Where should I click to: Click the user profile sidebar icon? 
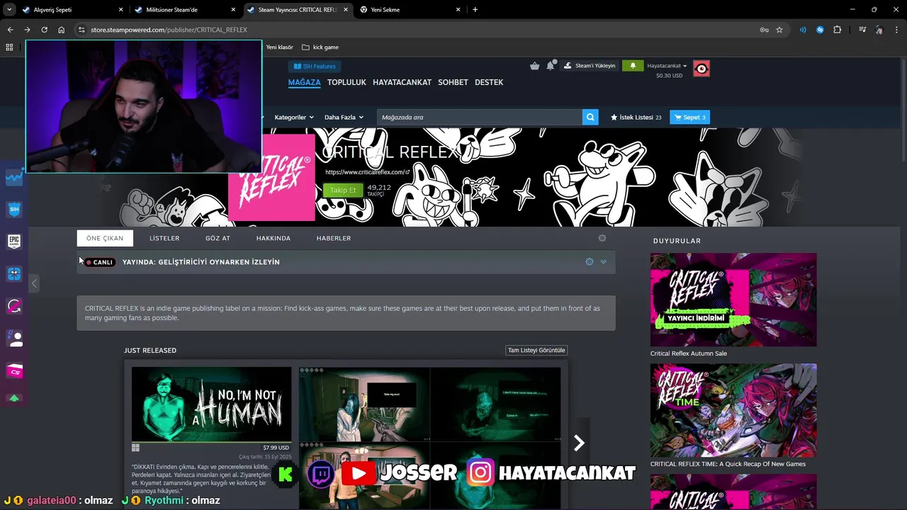[x=14, y=338]
